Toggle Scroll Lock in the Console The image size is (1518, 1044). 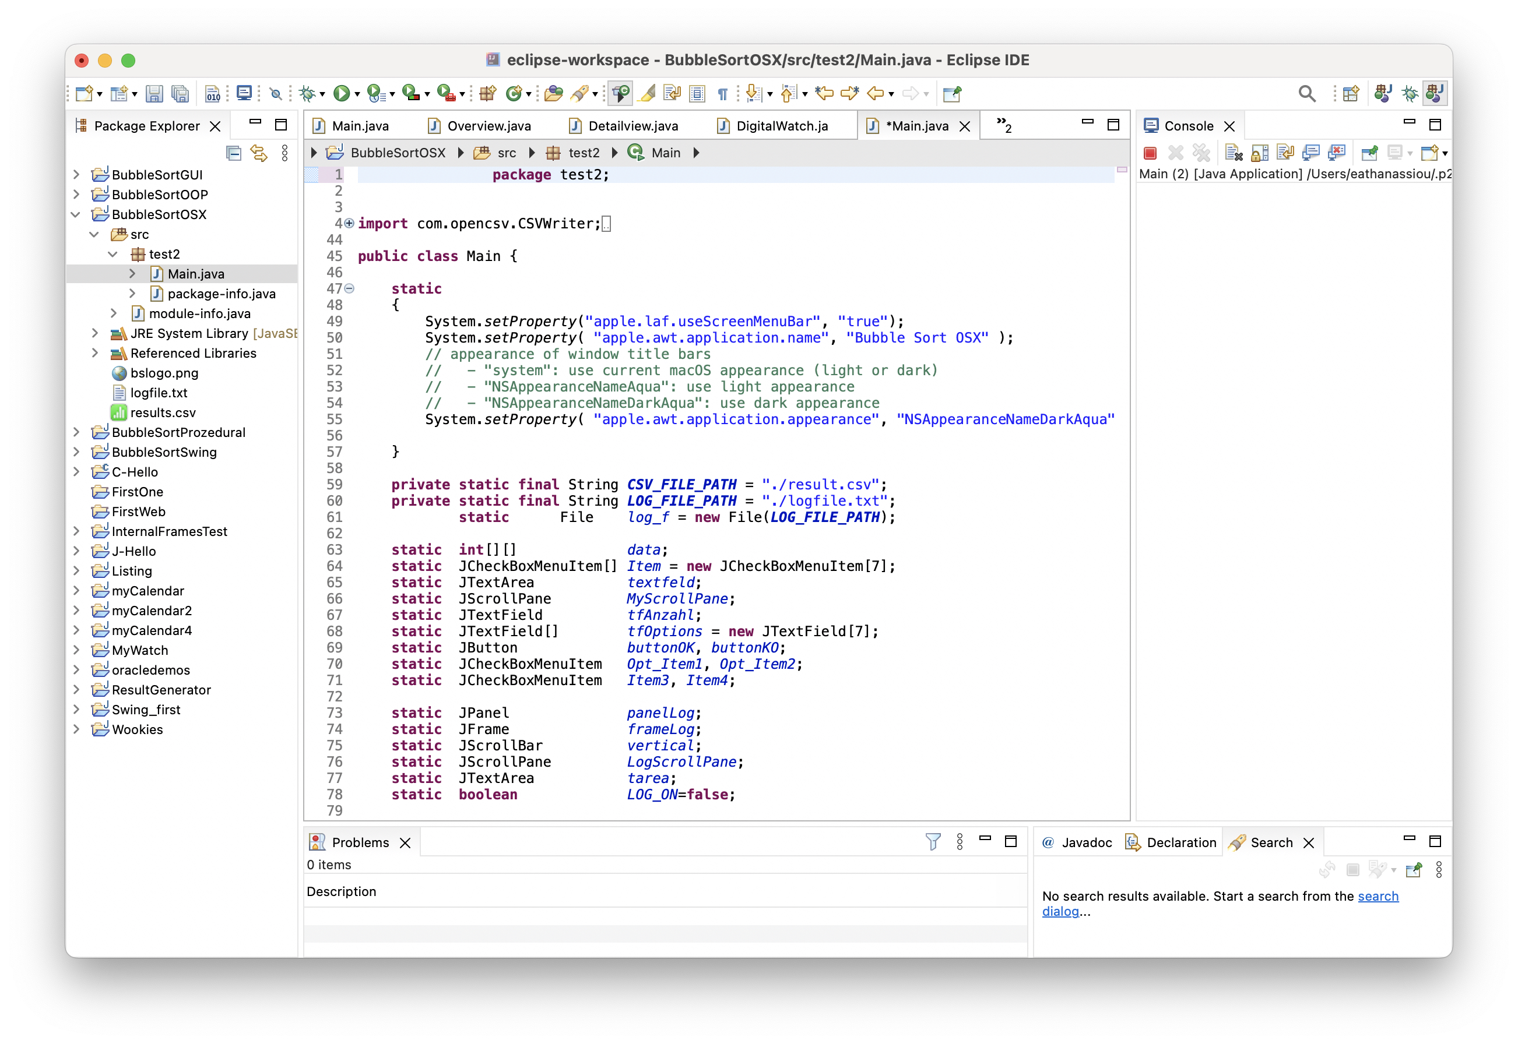point(1259,153)
